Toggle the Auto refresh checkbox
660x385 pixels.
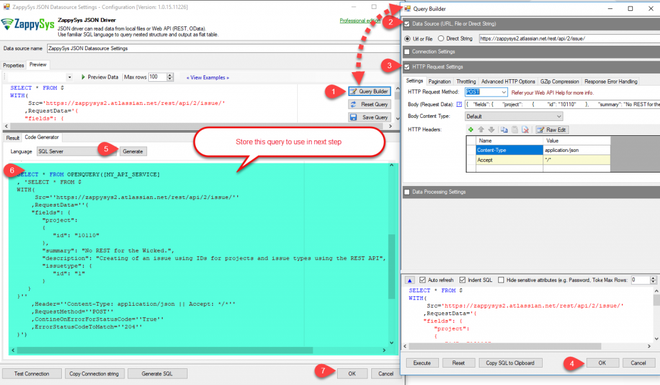423,280
